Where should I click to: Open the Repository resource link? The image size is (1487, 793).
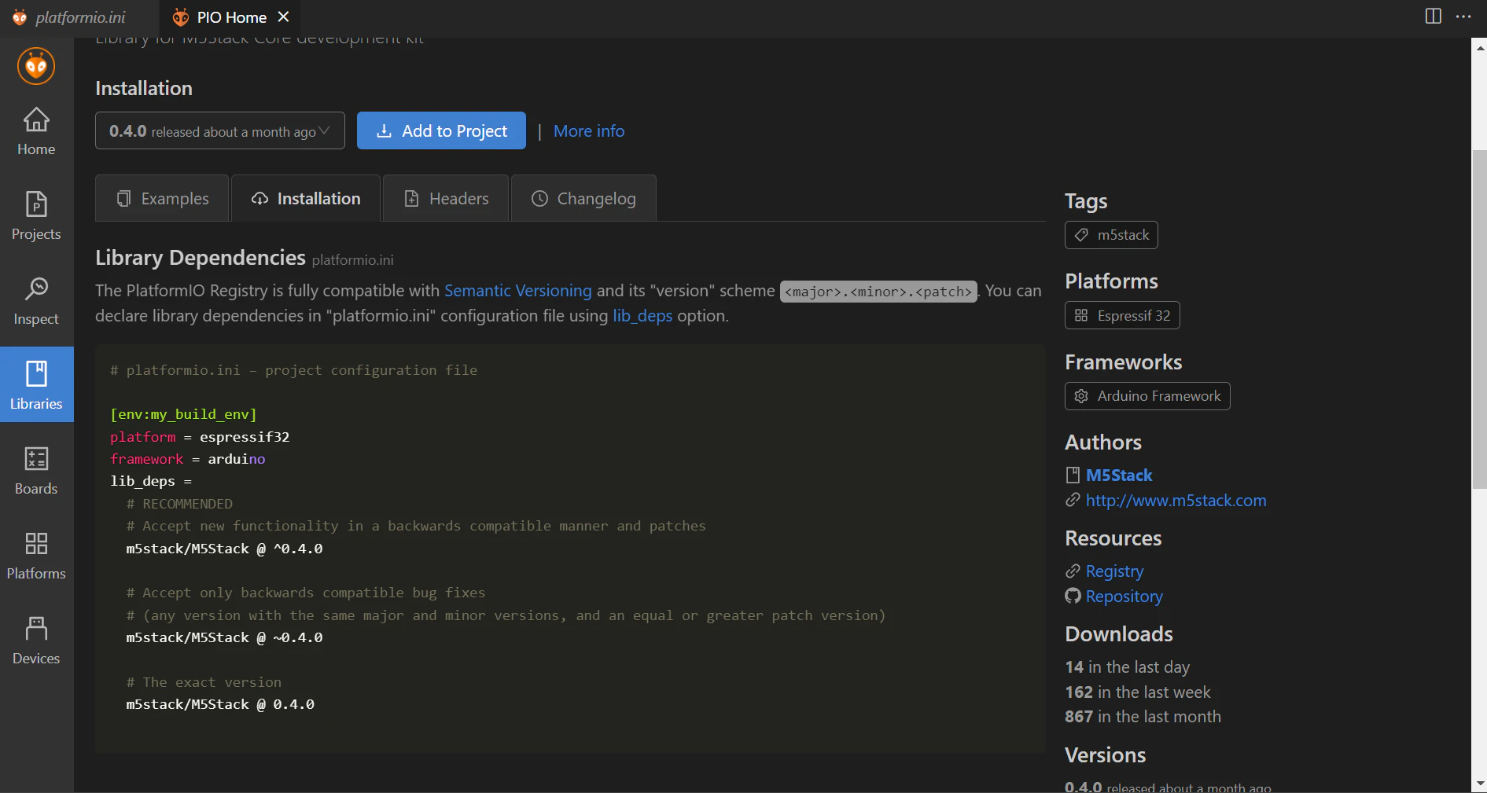(x=1124, y=597)
